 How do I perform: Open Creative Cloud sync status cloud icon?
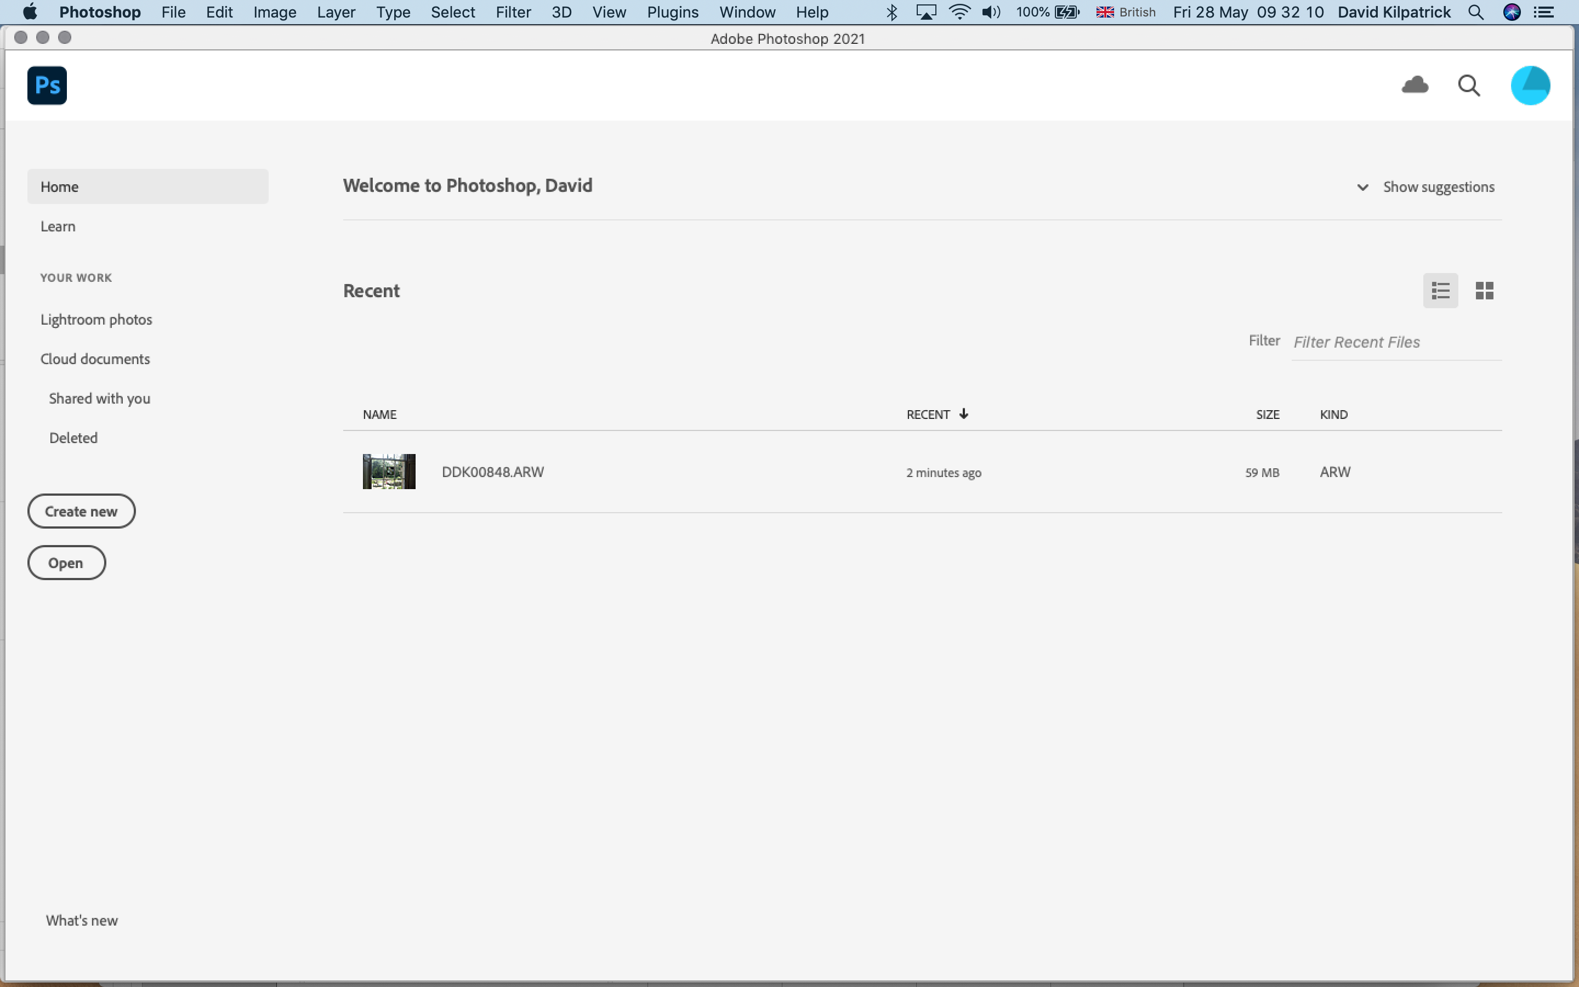point(1415,85)
